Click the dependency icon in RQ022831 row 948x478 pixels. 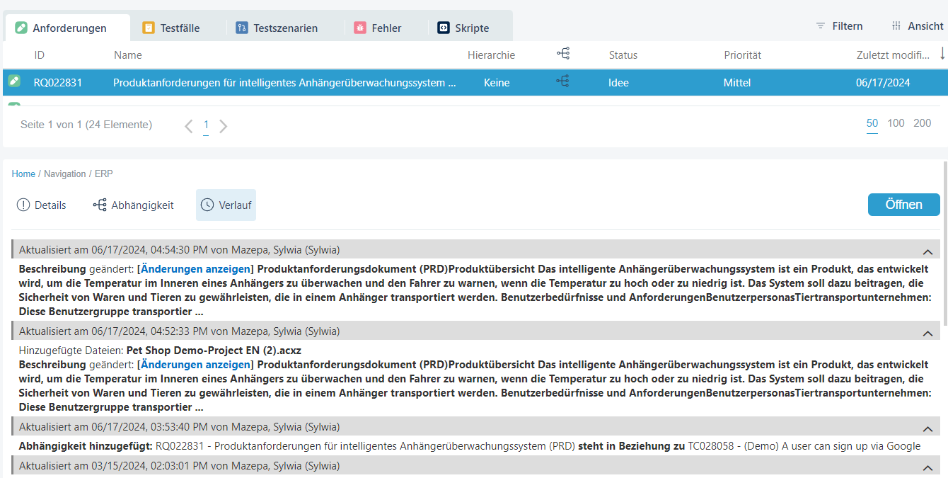(562, 82)
